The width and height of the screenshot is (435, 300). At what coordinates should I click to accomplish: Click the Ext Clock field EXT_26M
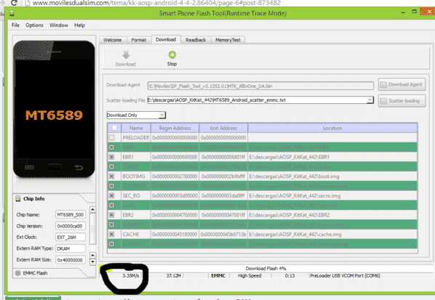pyautogui.click(x=71, y=238)
